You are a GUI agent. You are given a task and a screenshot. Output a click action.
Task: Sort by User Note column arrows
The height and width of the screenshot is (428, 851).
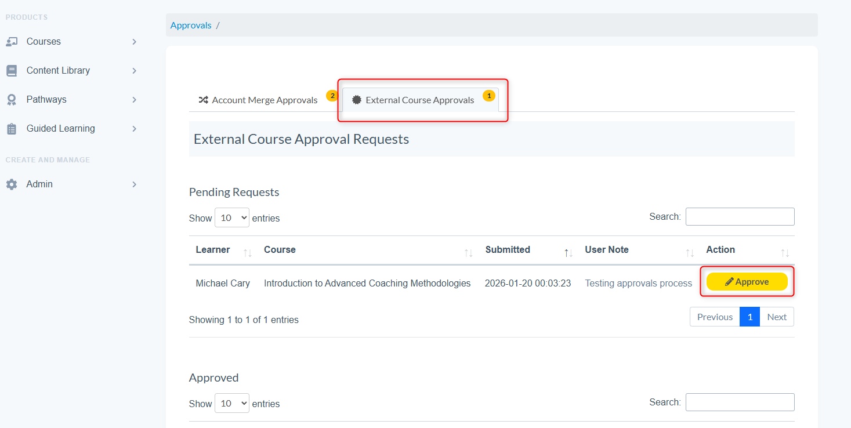pos(690,253)
